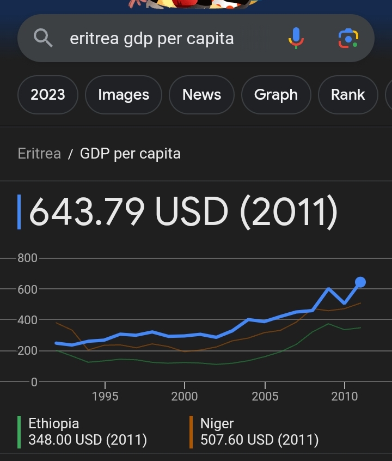This screenshot has width=392, height=461.
Task: Tap the 643.79 USD (2011) headline
Action: coord(183,211)
